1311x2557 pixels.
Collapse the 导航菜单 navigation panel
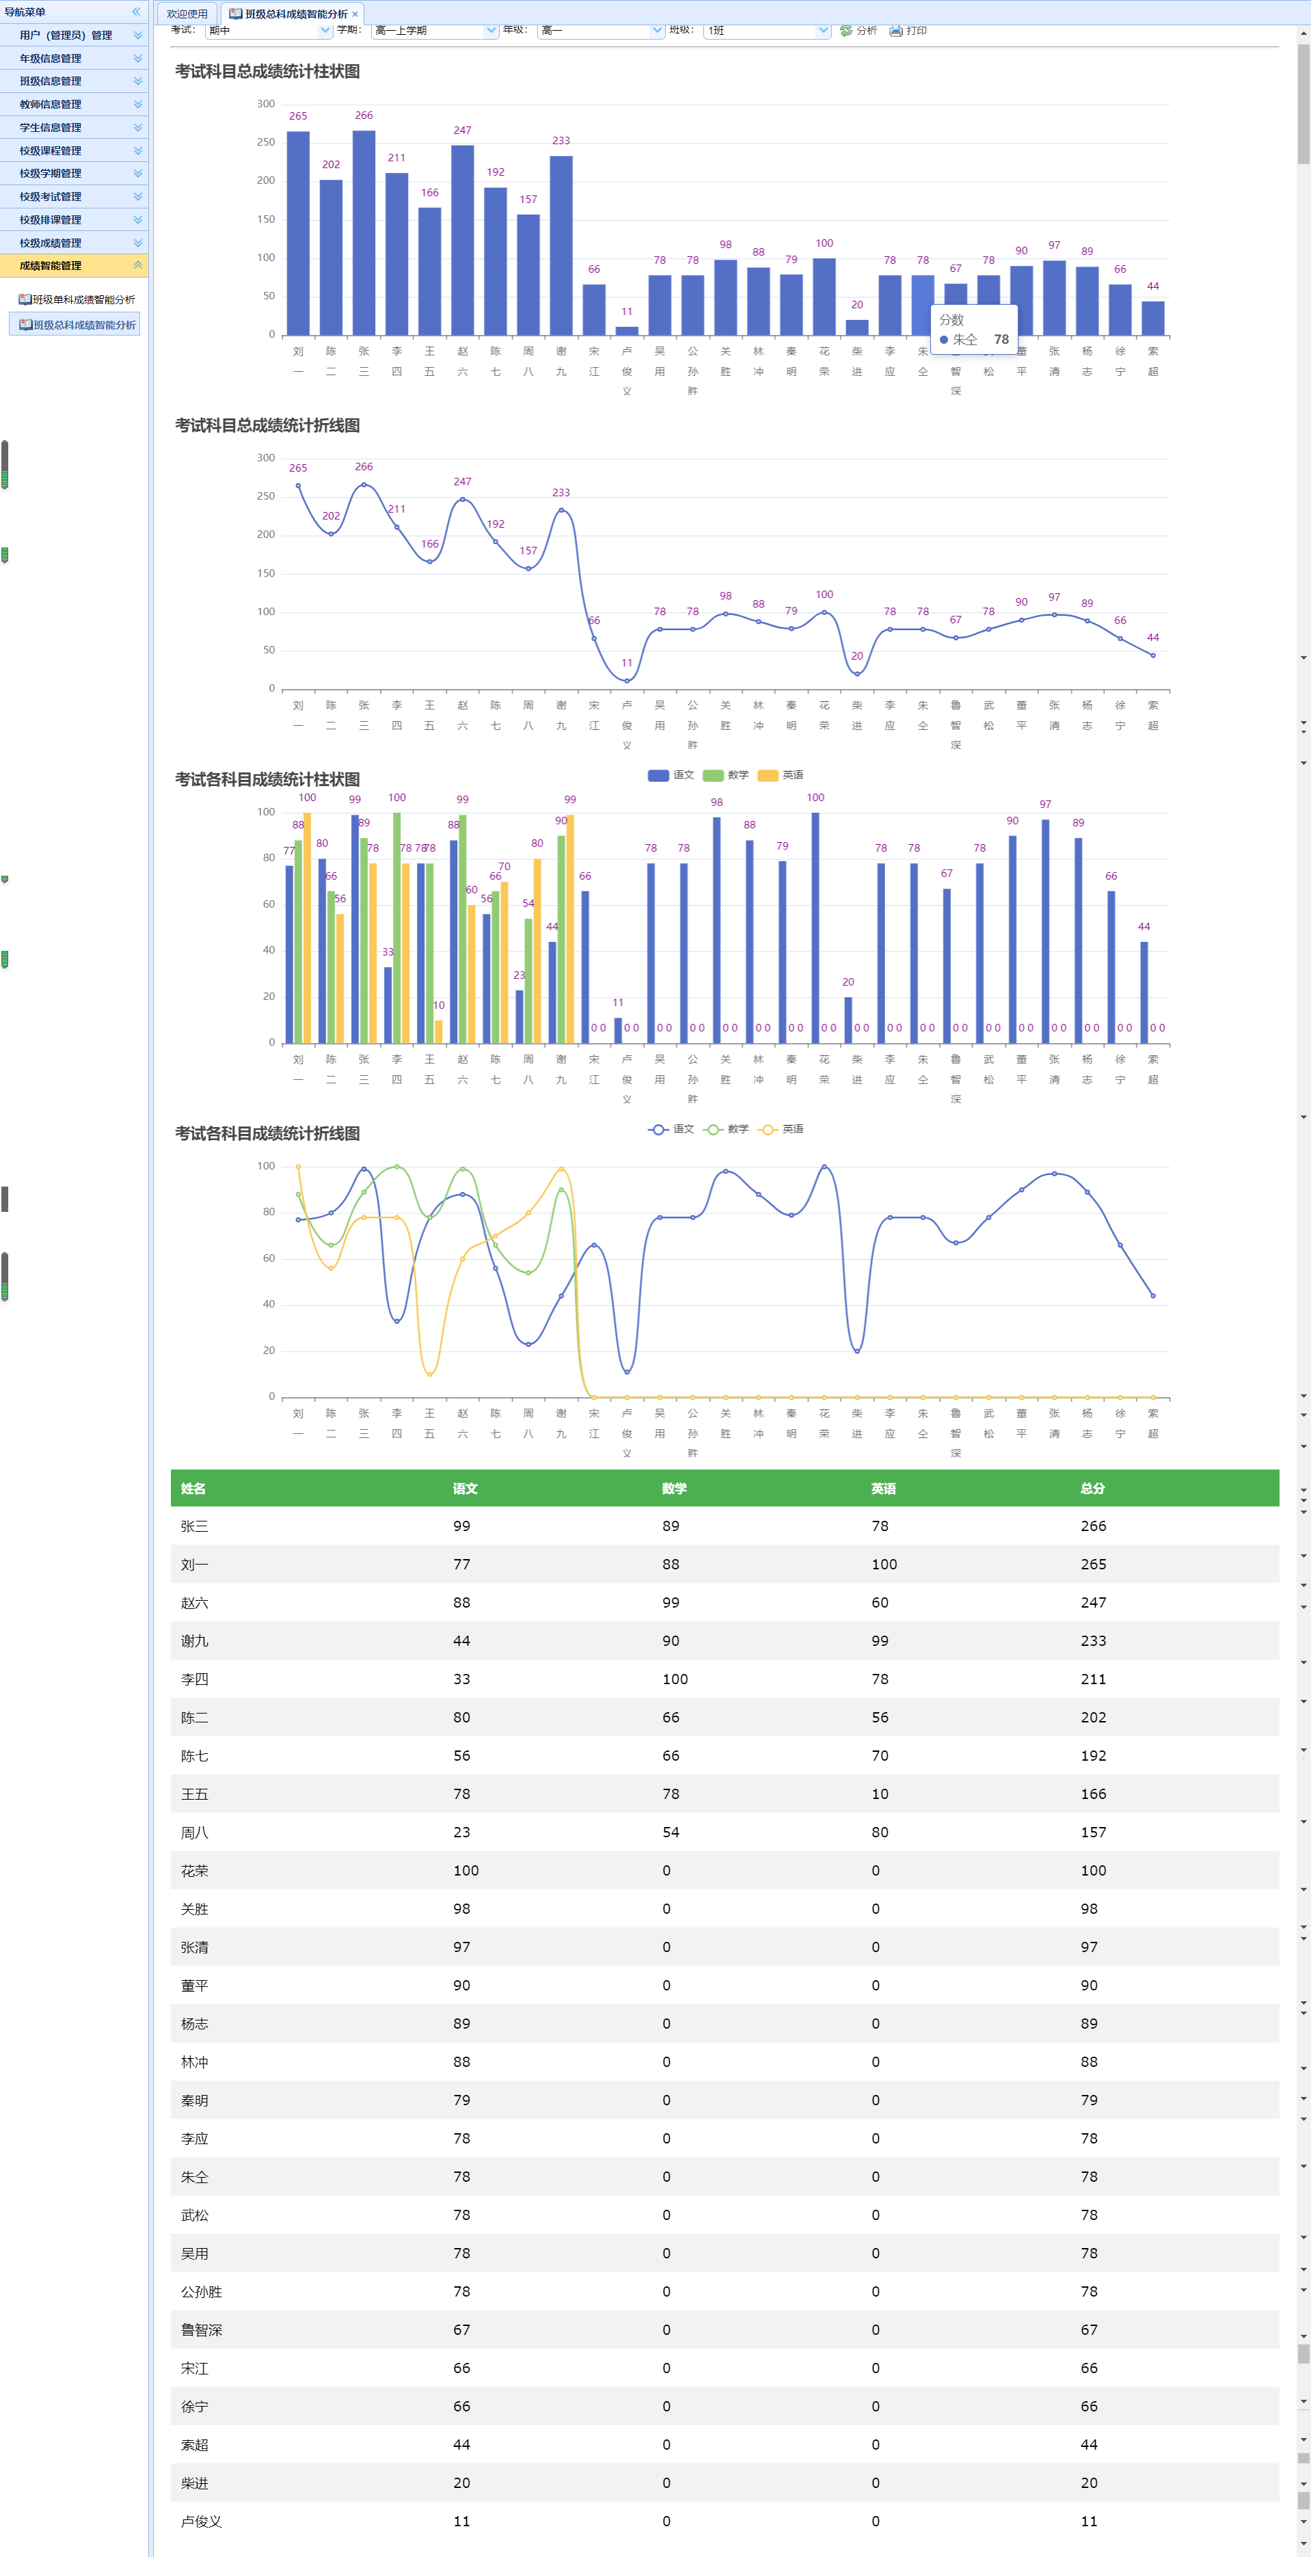[x=136, y=12]
